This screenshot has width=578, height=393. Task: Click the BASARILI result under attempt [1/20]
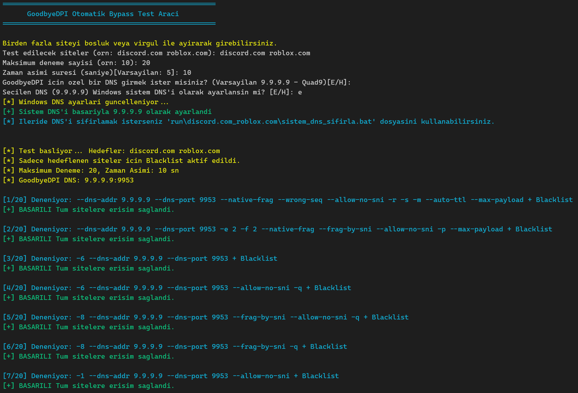[88, 210]
